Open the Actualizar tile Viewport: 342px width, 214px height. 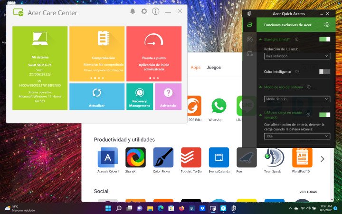[97, 97]
